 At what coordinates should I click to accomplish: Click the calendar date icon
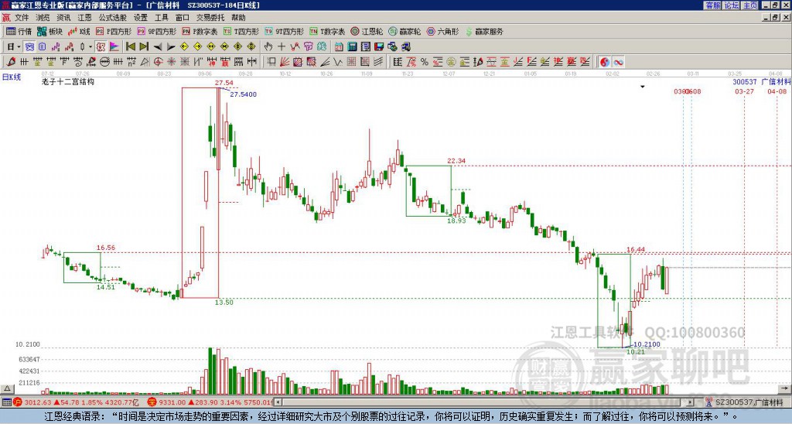[x=339, y=46]
